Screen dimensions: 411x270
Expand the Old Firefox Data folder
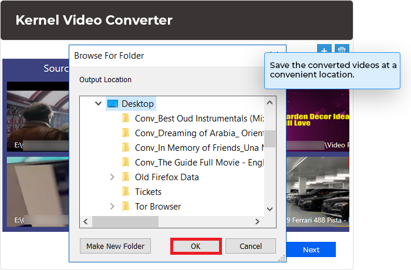point(112,177)
